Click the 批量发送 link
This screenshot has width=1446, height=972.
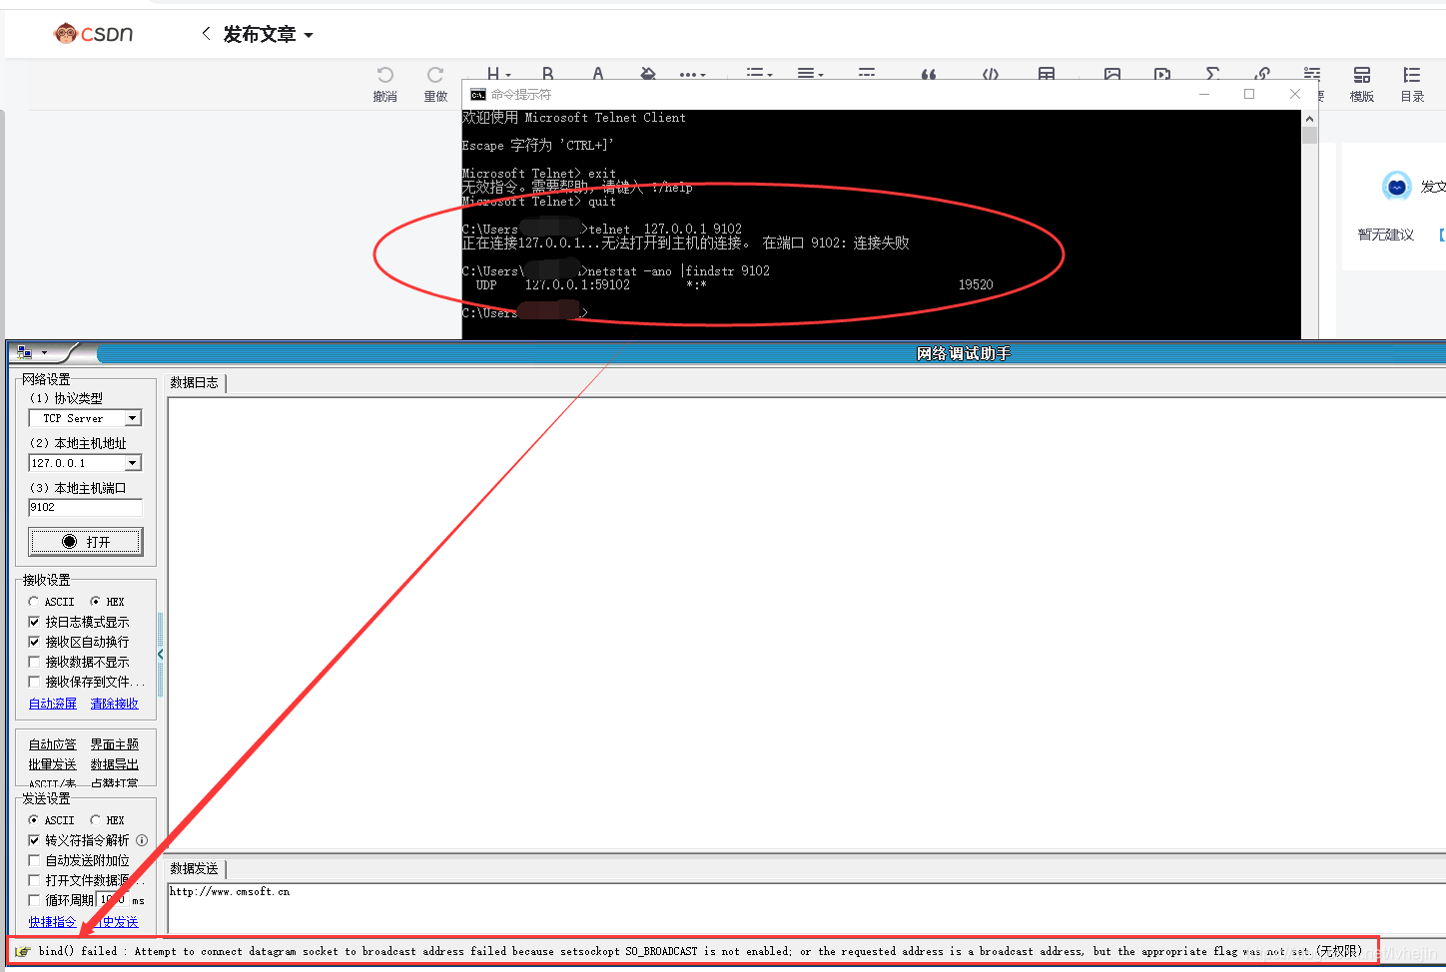pyautogui.click(x=53, y=764)
